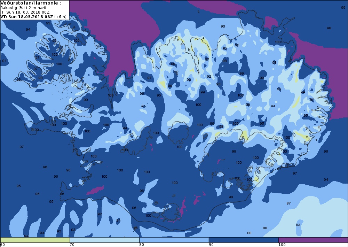Click the 'Veðurstofan/Harmonie' title text
348x247 pixels.
pyautogui.click(x=30, y=3)
